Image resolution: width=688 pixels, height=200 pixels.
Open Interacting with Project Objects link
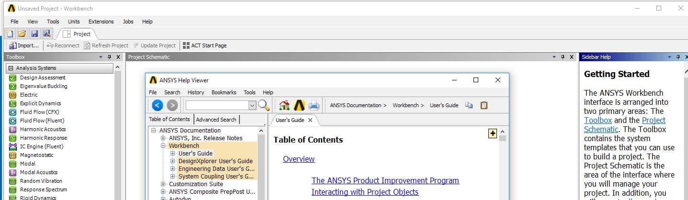pyautogui.click(x=365, y=192)
